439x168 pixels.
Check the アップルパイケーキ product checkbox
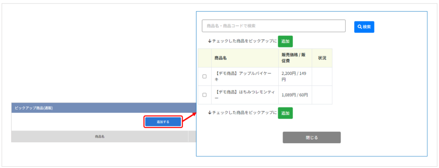tap(204, 77)
